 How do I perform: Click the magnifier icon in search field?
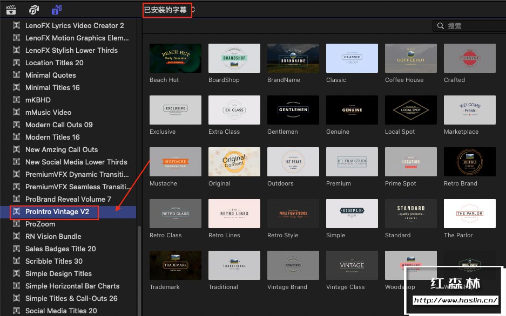tap(440, 26)
